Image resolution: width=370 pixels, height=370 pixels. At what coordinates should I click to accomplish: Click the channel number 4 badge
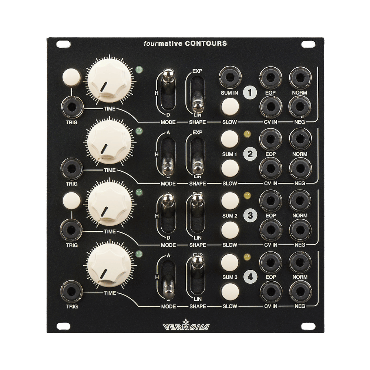(250, 276)
